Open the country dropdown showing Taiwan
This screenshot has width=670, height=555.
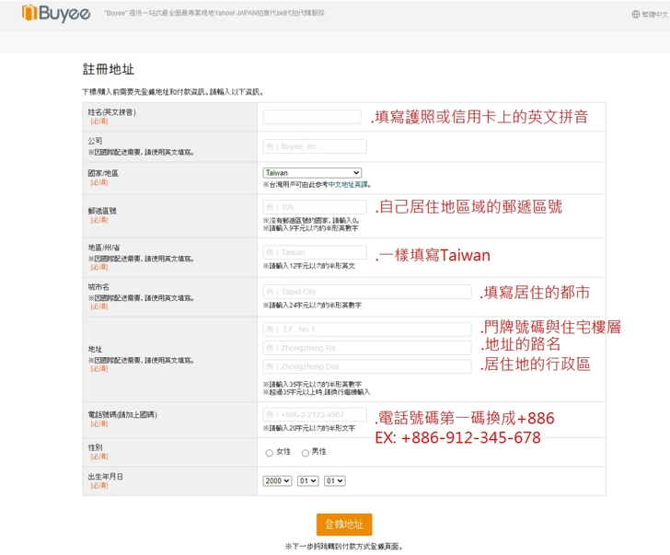click(311, 172)
